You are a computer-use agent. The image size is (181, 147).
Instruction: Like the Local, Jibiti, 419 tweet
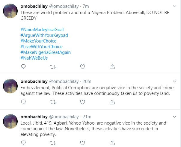coord(82,143)
